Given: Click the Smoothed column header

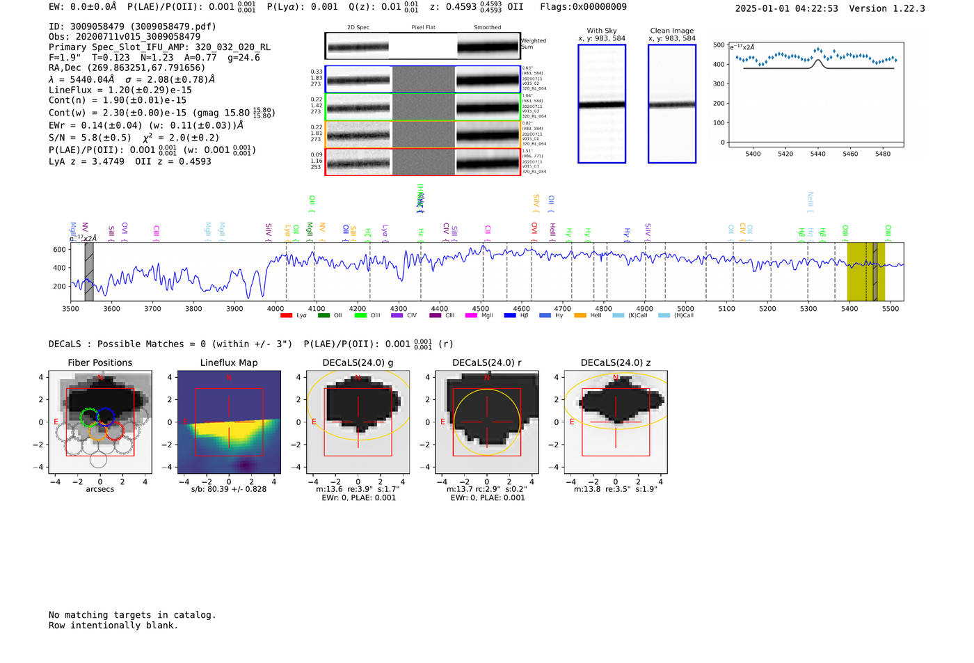Looking at the screenshot, I should [x=487, y=27].
